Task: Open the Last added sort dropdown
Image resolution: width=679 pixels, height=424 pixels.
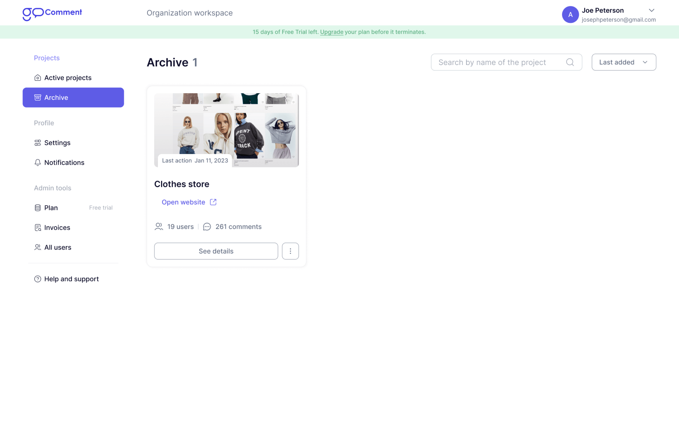Action: coord(624,62)
